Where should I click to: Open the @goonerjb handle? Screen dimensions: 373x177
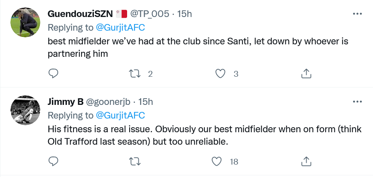pos(109,101)
